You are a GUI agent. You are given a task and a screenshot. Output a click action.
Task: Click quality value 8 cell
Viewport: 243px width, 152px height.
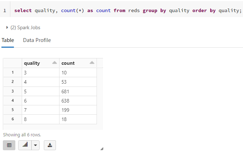point(41,119)
